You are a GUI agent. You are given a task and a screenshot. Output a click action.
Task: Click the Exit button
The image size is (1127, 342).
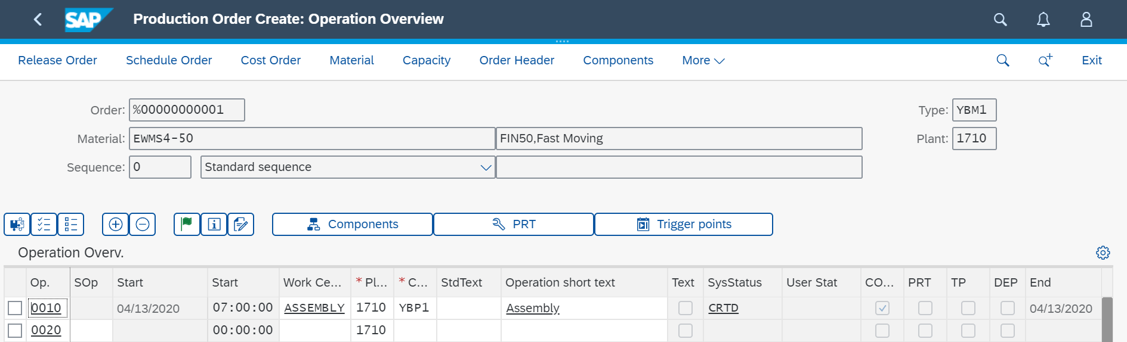1092,60
